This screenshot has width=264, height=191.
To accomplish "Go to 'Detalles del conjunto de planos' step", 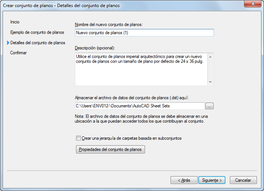I will click(38, 43).
